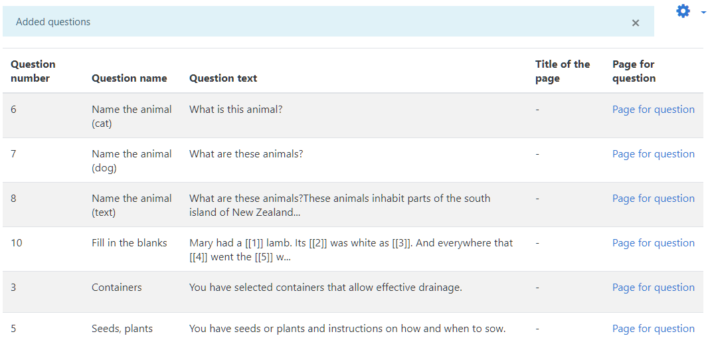
Task: Go to page for Fill in the blanks question
Action: [x=653, y=243]
